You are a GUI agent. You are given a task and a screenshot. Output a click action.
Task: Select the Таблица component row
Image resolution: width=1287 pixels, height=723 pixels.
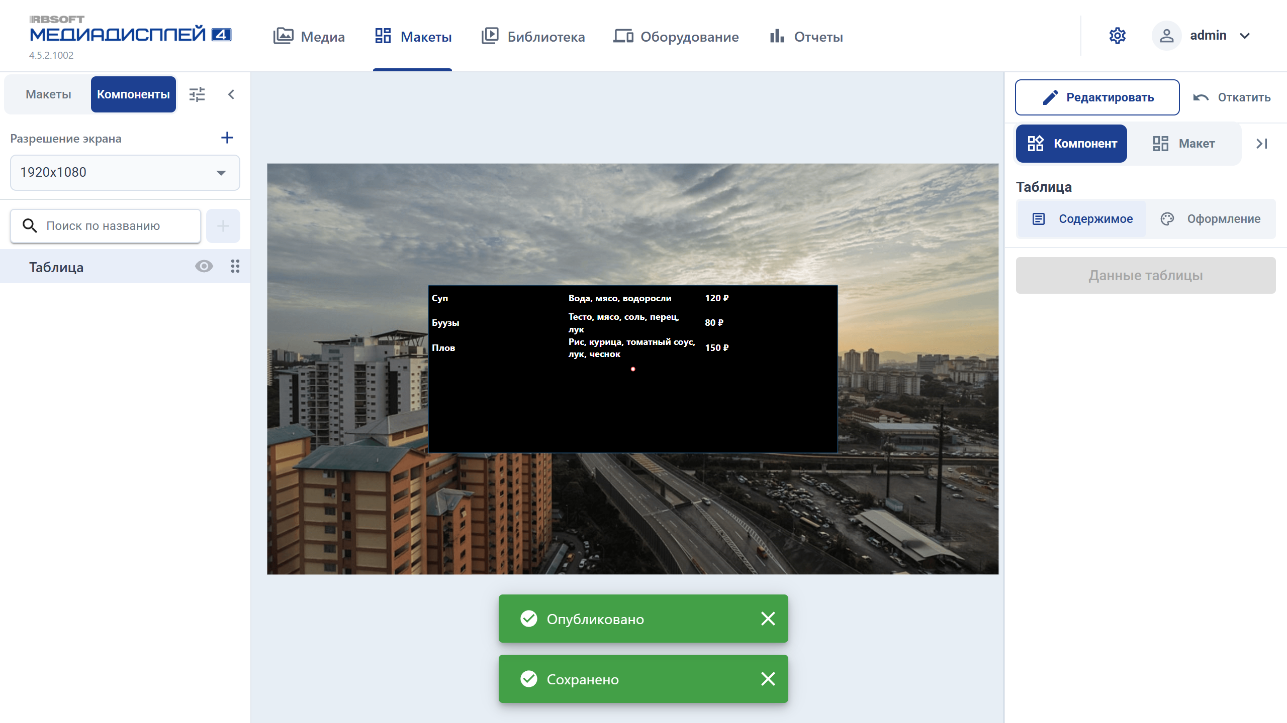pos(125,267)
